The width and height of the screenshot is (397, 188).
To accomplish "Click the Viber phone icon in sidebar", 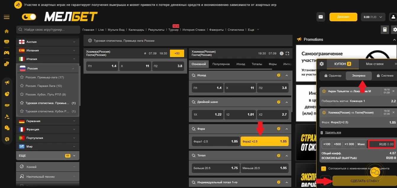I will [x=7, y=139].
